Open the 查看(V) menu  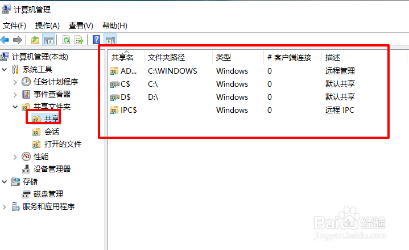[81, 26]
